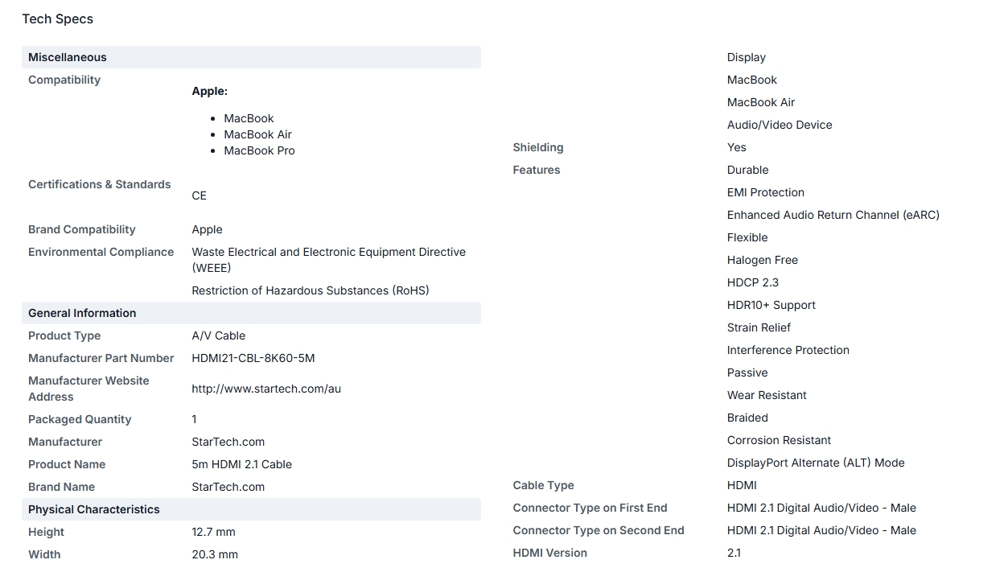Select MacBook Air in the bullet list
1004x564 pixels.
(x=257, y=134)
